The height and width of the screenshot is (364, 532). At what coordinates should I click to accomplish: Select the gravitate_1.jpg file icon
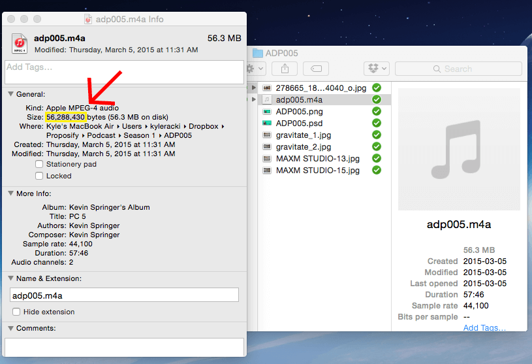267,135
